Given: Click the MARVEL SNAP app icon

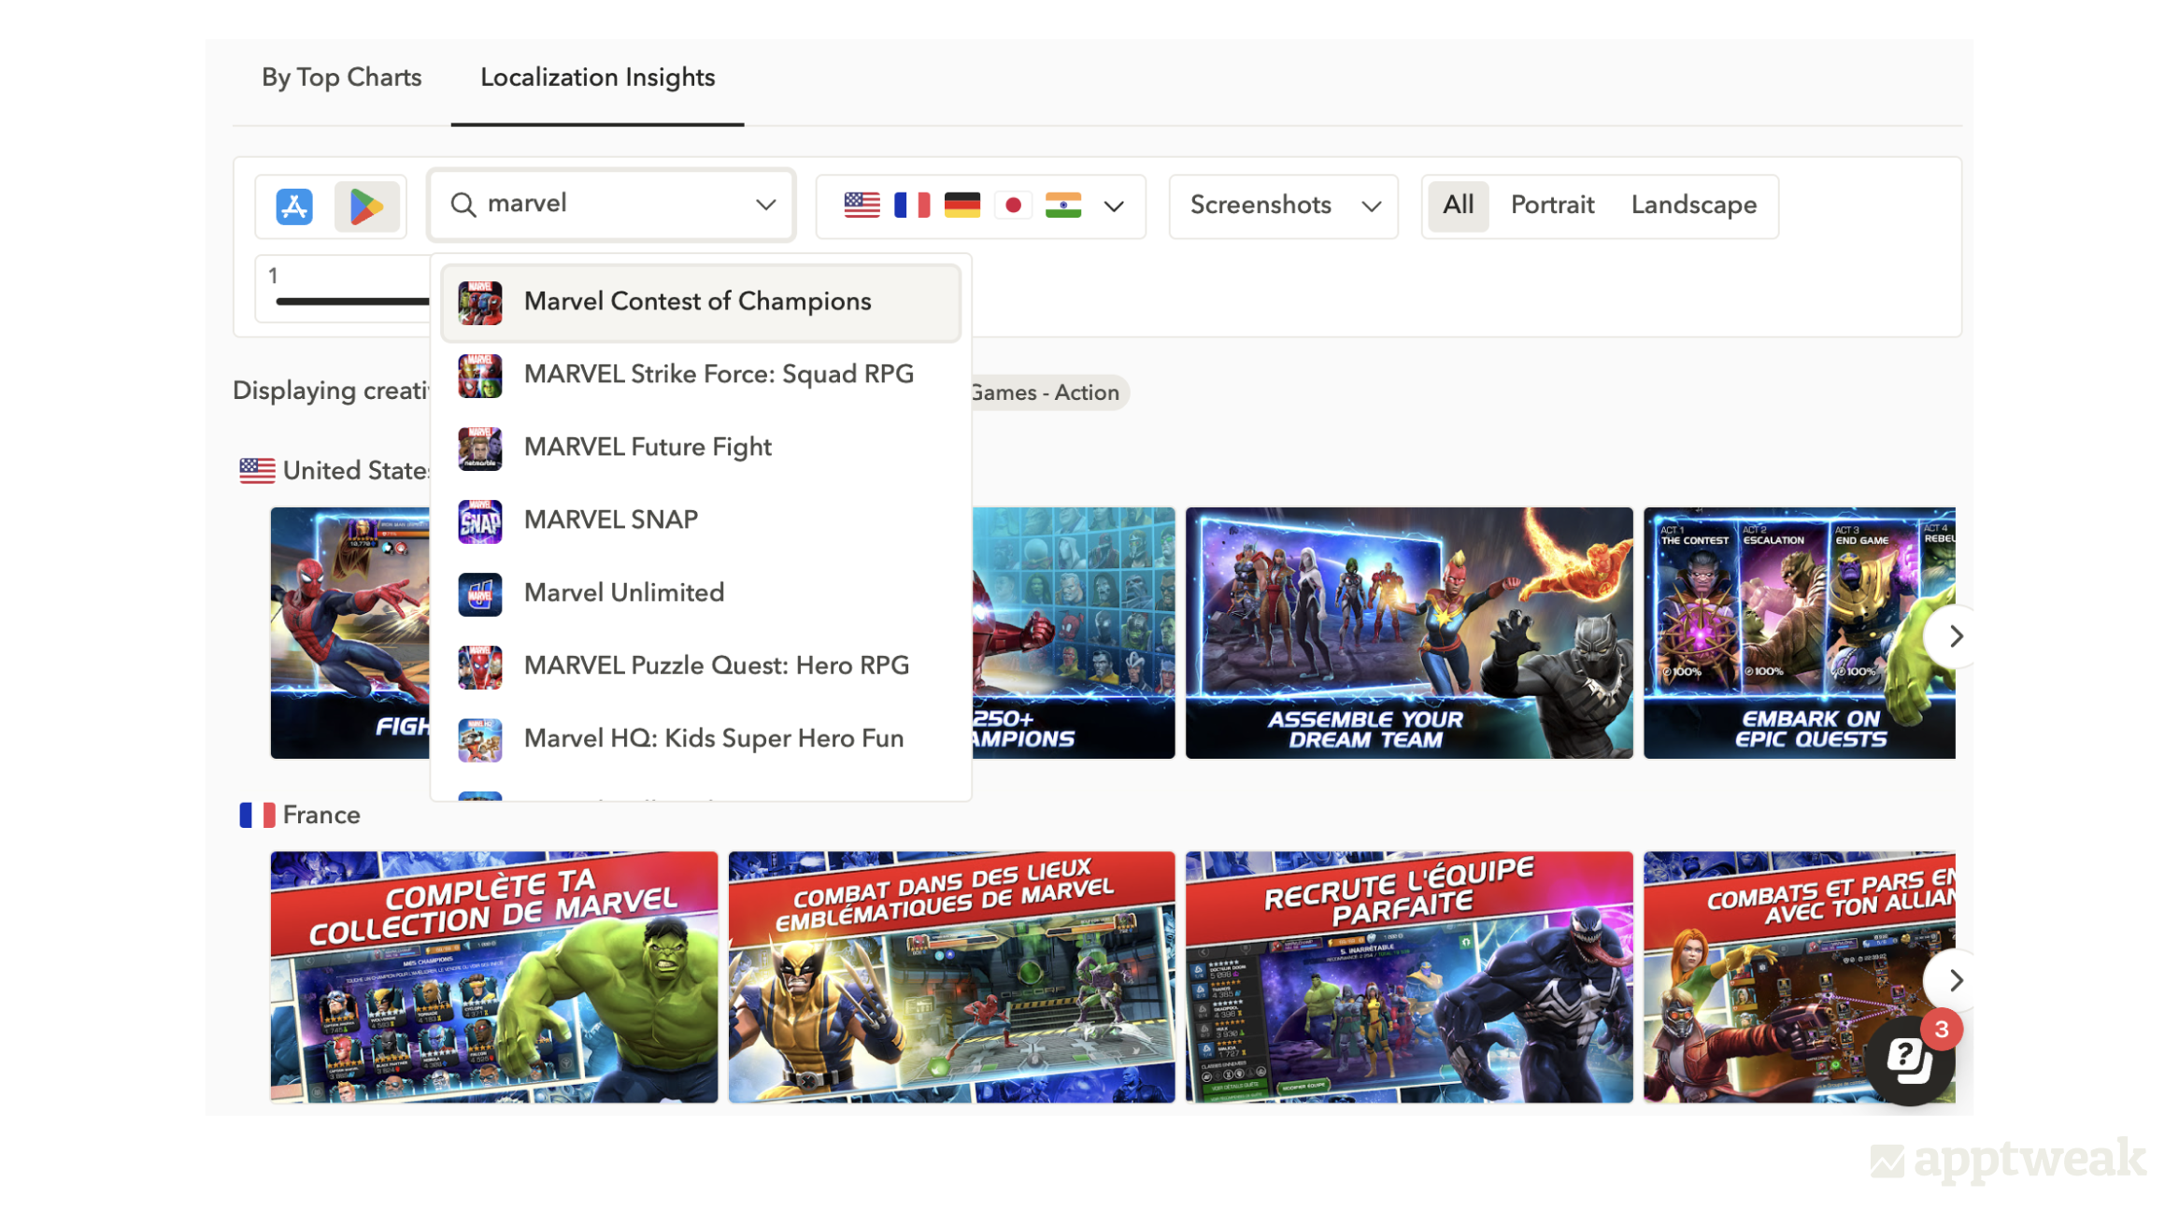Looking at the screenshot, I should tap(479, 521).
